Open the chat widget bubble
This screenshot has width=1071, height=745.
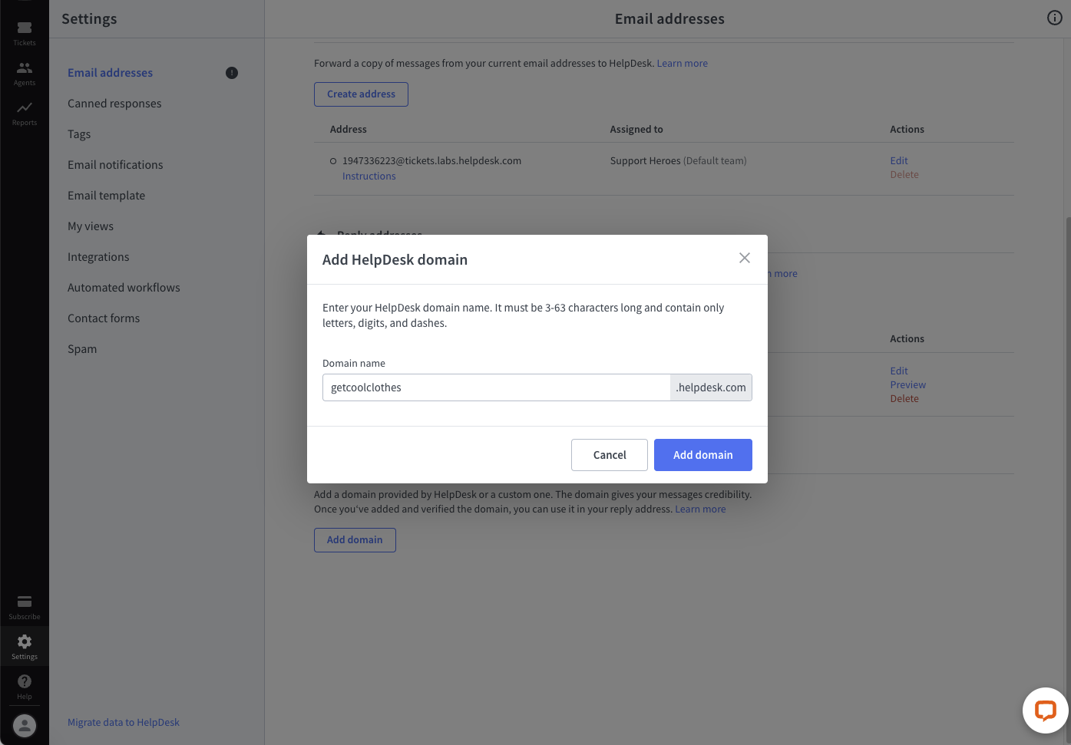(x=1045, y=710)
